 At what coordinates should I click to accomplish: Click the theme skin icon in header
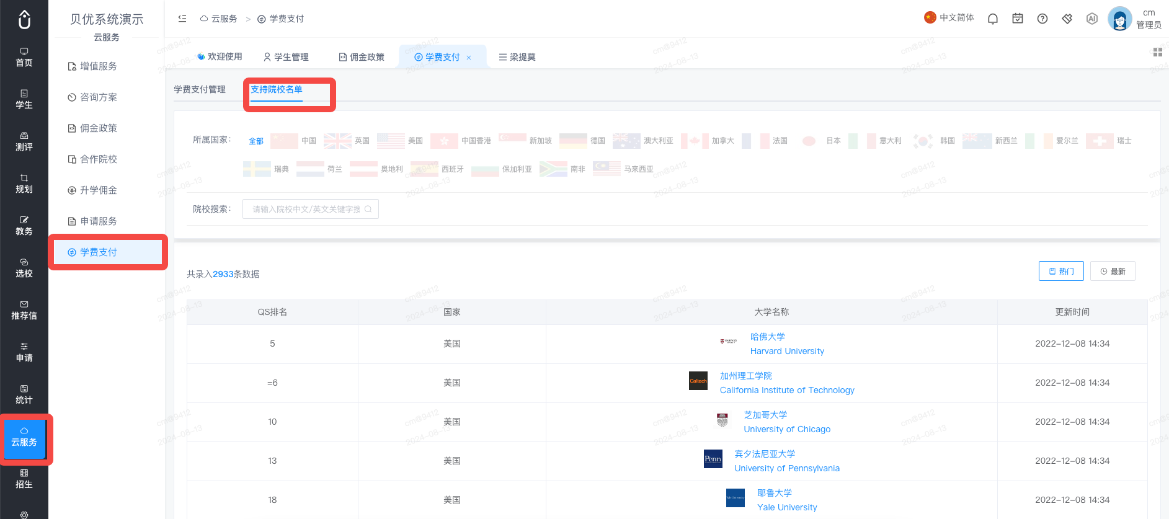[1067, 19]
